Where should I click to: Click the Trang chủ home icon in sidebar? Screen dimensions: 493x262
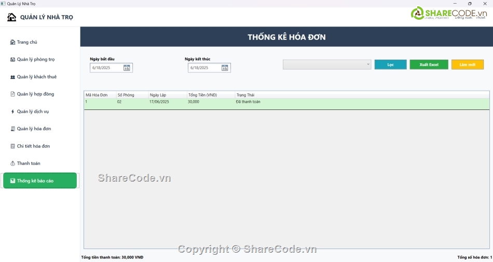12,42
